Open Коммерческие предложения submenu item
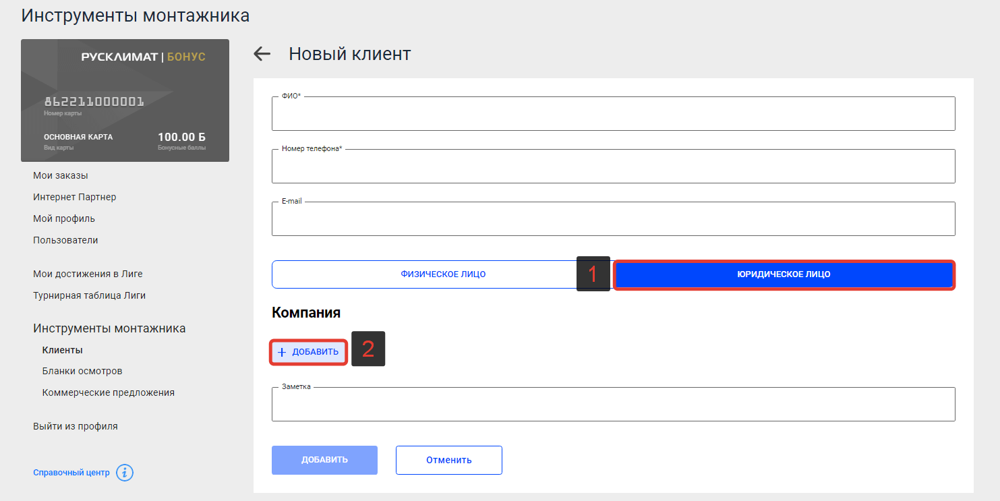The height and width of the screenshot is (501, 1000). pyautogui.click(x=108, y=392)
